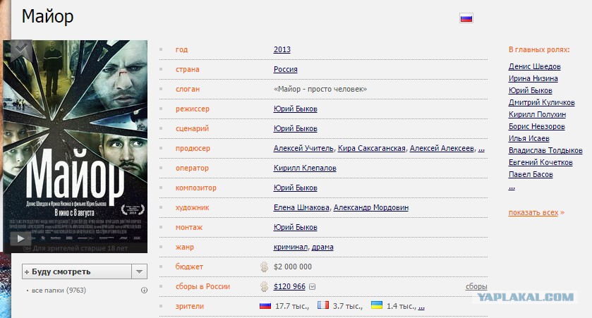Viewport: 592px width, 318px height.
Task: Open director Юрий Быков link
Action: coord(295,109)
